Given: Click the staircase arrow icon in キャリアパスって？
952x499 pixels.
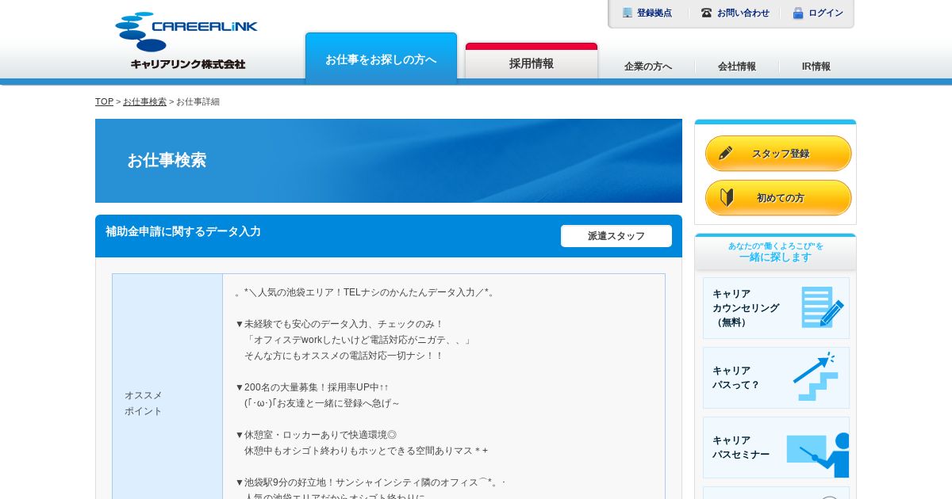Looking at the screenshot, I should click(814, 376).
